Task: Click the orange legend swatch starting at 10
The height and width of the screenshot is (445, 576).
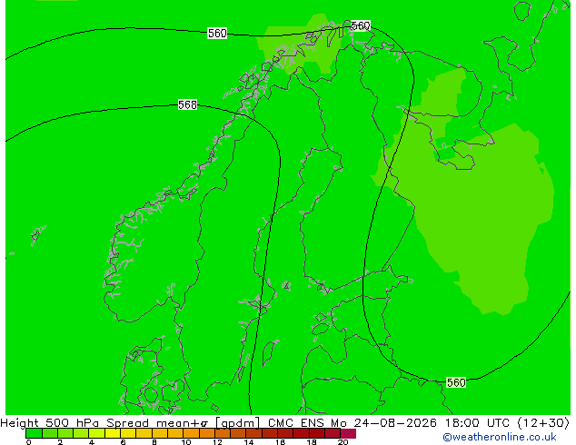Action: pyautogui.click(x=192, y=433)
